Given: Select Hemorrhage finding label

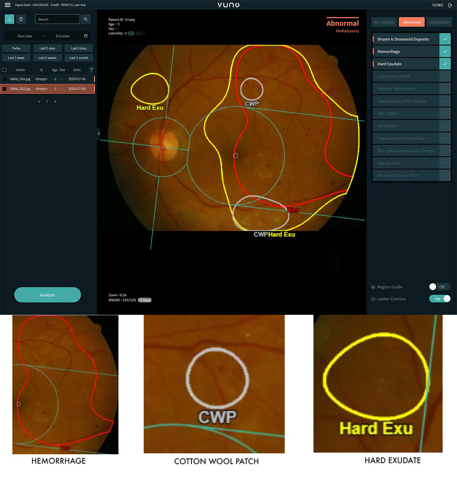Looking at the screenshot, I should coord(388,52).
